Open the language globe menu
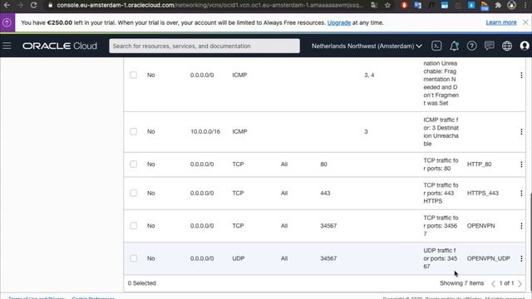This screenshot has width=532, height=299. pyautogui.click(x=507, y=46)
